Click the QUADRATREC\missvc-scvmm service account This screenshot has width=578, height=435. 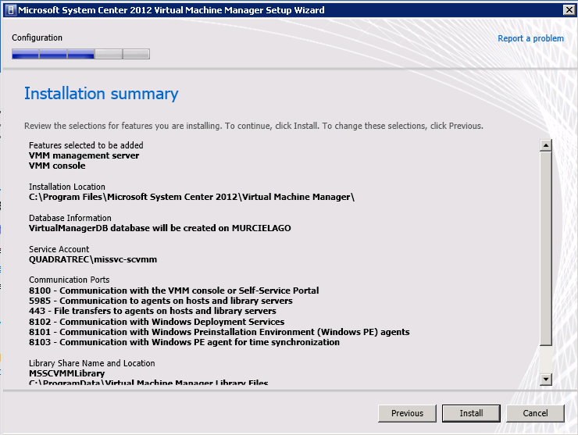pos(93,259)
